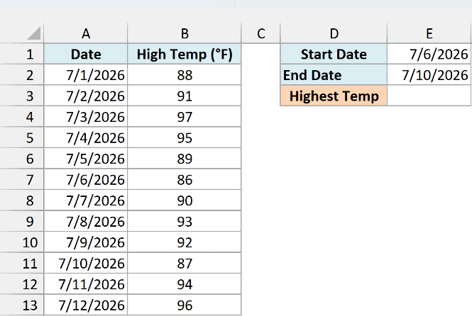Click the Date header cell
The width and height of the screenshot is (472, 316).
click(86, 54)
